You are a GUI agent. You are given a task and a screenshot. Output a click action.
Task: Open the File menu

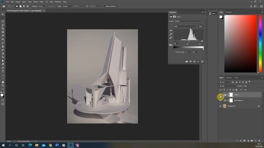click(7, 2)
